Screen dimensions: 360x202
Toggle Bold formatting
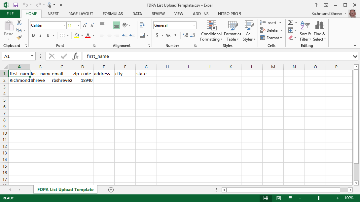33,35
